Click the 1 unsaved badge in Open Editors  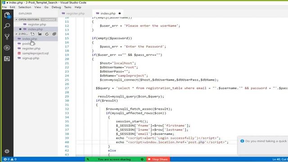click(x=49, y=19)
